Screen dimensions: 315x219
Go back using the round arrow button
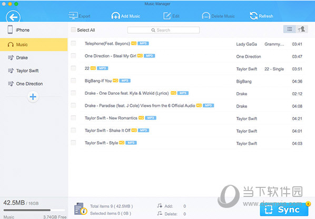pos(13,17)
